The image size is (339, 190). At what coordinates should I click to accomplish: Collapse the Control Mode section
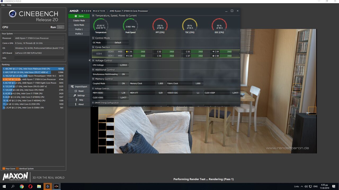93,38
